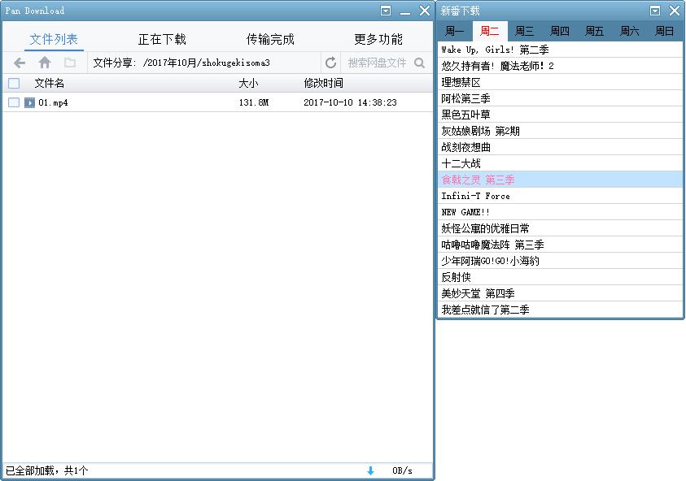Open the 更多功能 tab
686x481 pixels.
376,38
